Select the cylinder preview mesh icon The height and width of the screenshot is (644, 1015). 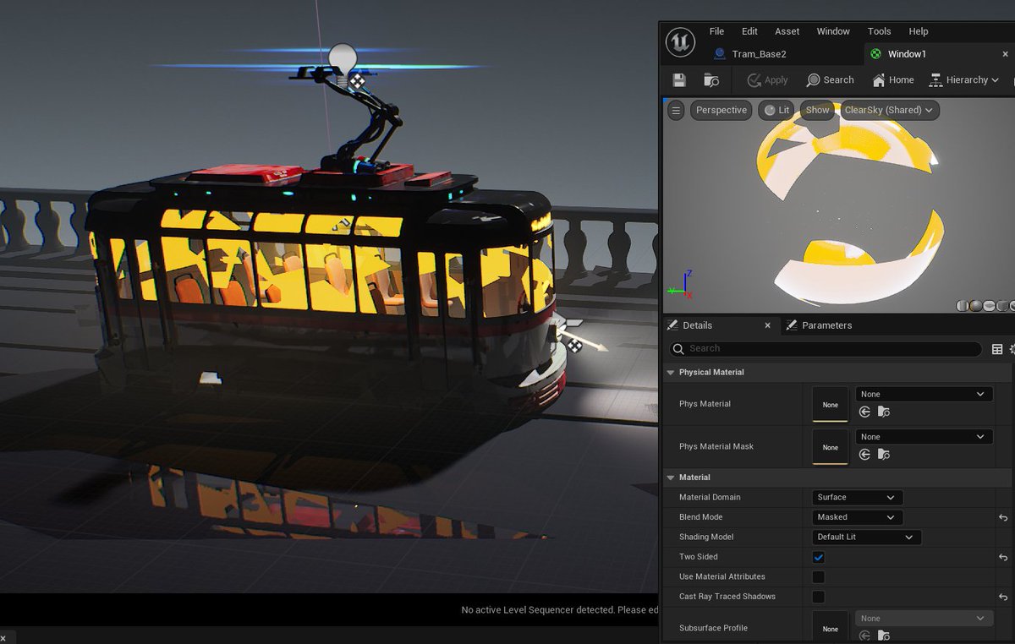pos(963,306)
